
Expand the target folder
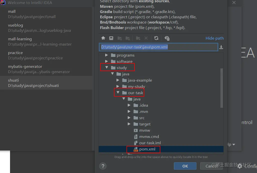[x=129, y=124]
